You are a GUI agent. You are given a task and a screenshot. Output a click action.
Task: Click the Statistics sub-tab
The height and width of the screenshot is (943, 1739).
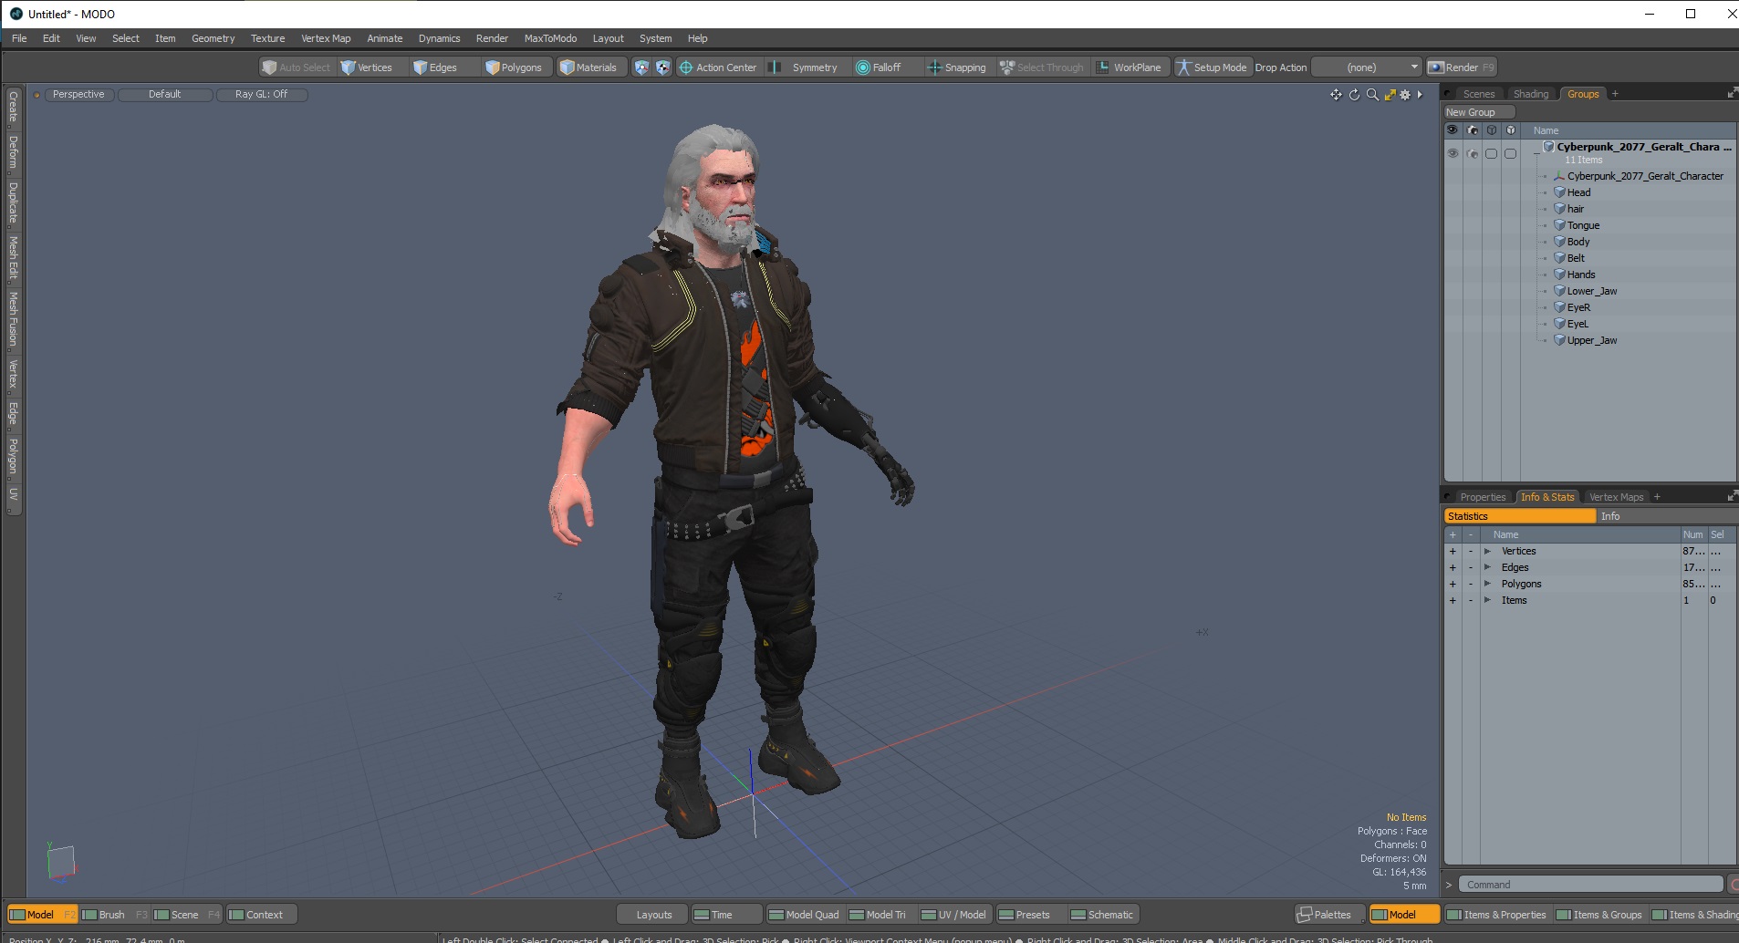tap(1520, 516)
